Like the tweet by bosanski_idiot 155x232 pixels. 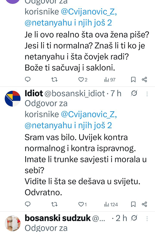tap(81, 204)
